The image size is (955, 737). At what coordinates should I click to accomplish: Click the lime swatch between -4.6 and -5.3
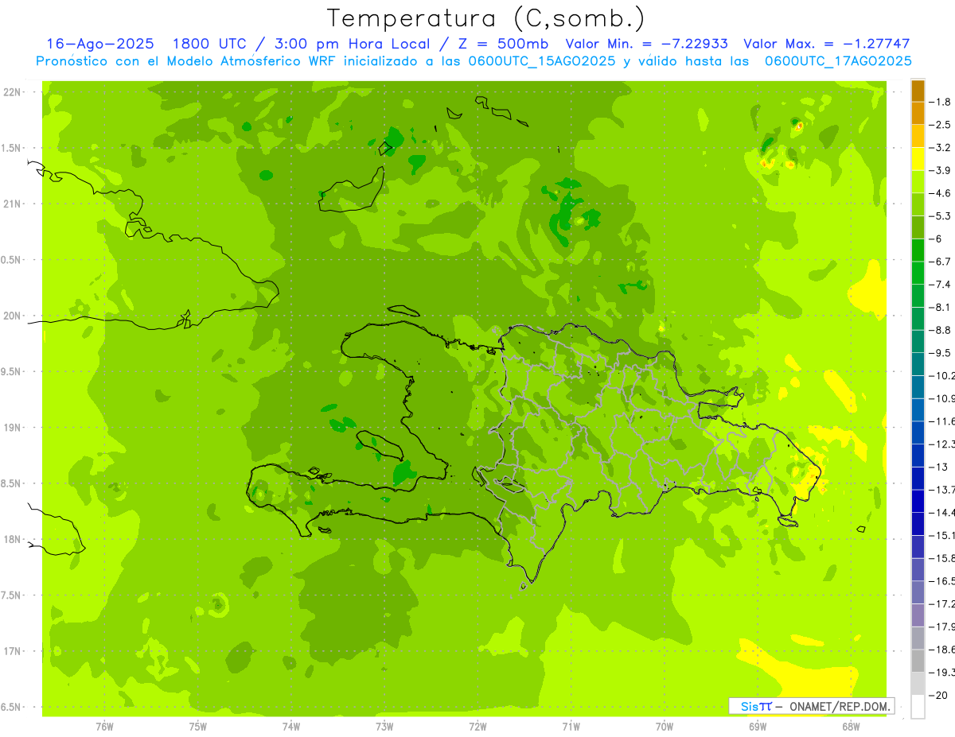(x=918, y=204)
